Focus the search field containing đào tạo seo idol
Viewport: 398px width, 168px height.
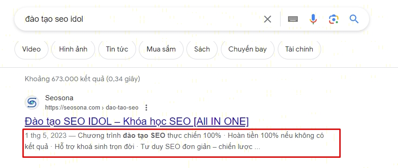coord(142,19)
